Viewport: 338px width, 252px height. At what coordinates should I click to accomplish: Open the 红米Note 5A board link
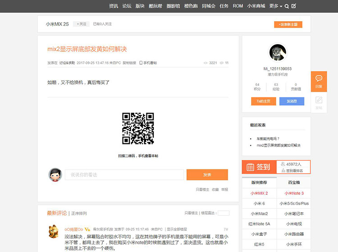coord(259,224)
